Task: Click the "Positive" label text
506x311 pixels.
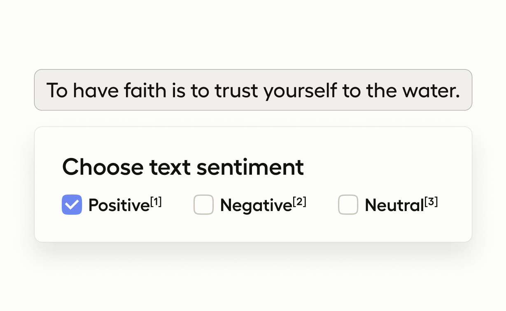Action: pos(119,205)
